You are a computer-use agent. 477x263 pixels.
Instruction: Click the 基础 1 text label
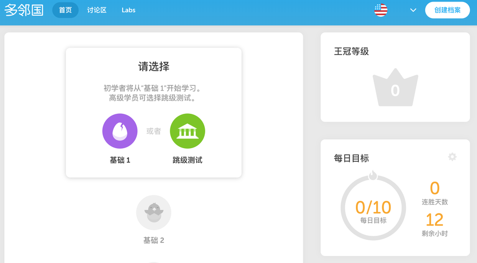tap(120, 160)
